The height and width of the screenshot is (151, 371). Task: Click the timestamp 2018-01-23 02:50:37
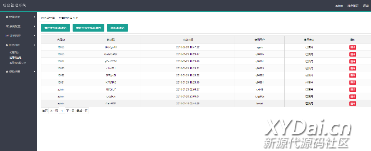[188, 89]
